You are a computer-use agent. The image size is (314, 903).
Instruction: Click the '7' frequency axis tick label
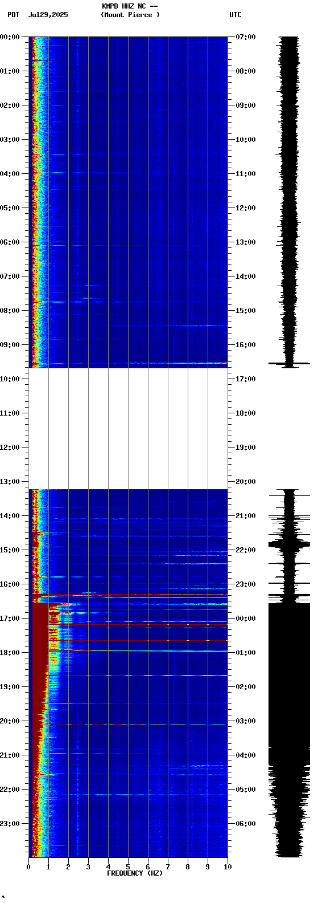coord(168,867)
